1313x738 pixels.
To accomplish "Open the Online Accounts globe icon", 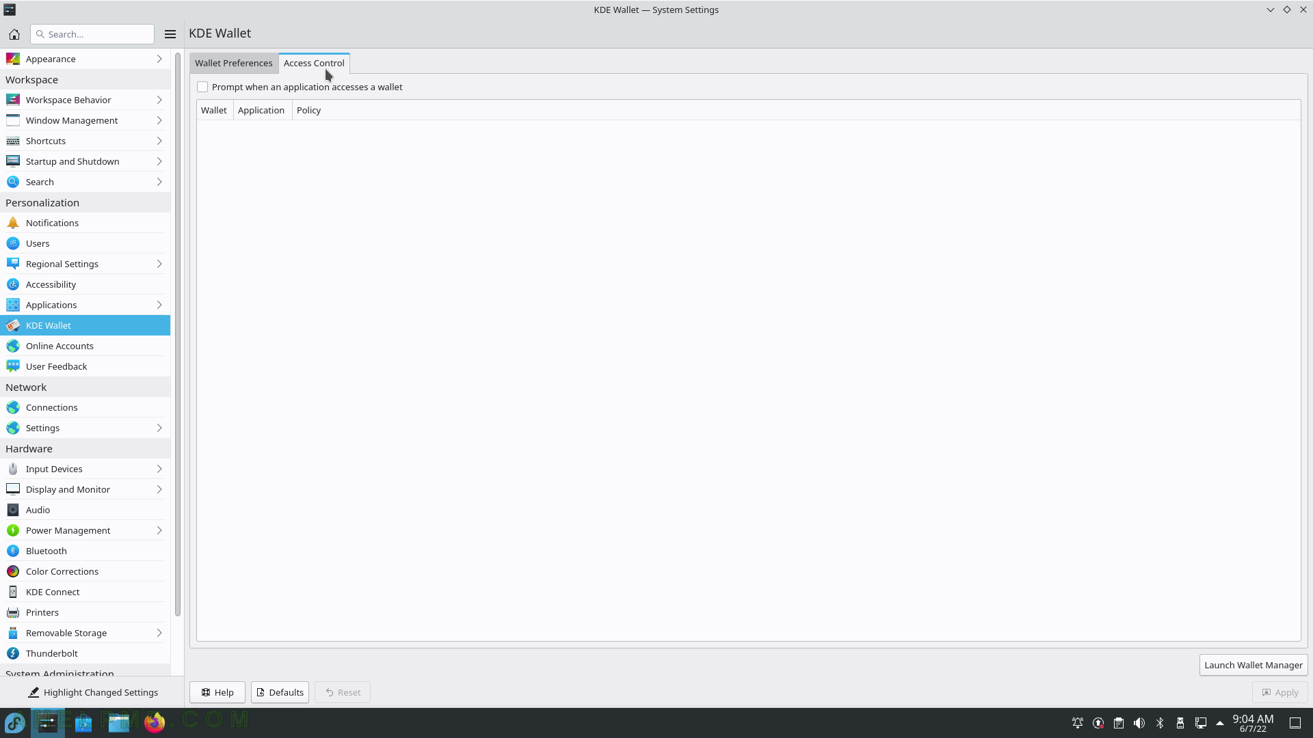I will pyautogui.click(x=13, y=346).
